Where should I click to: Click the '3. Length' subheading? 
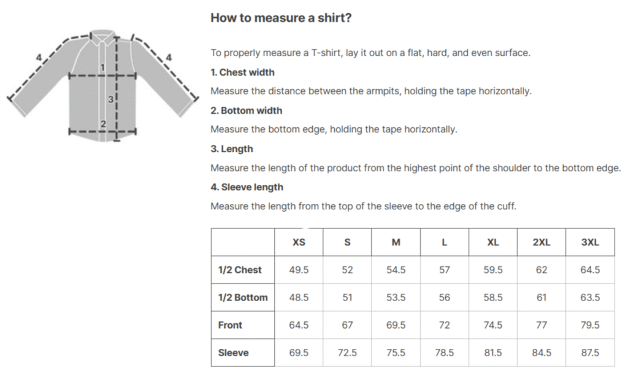click(x=232, y=149)
